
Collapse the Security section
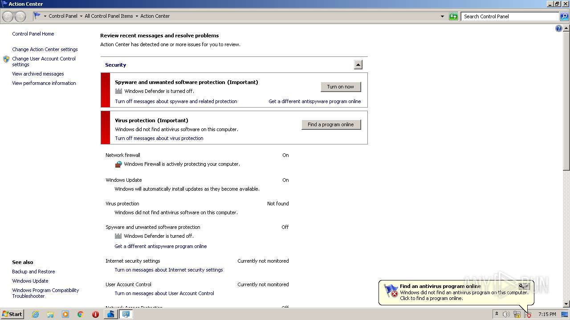click(358, 65)
